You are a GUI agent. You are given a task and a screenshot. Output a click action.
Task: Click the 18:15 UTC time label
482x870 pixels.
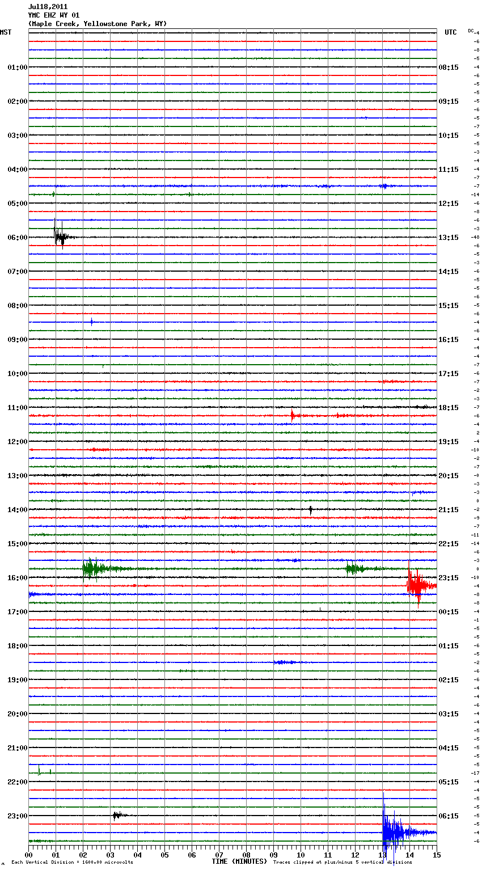pyautogui.click(x=449, y=408)
